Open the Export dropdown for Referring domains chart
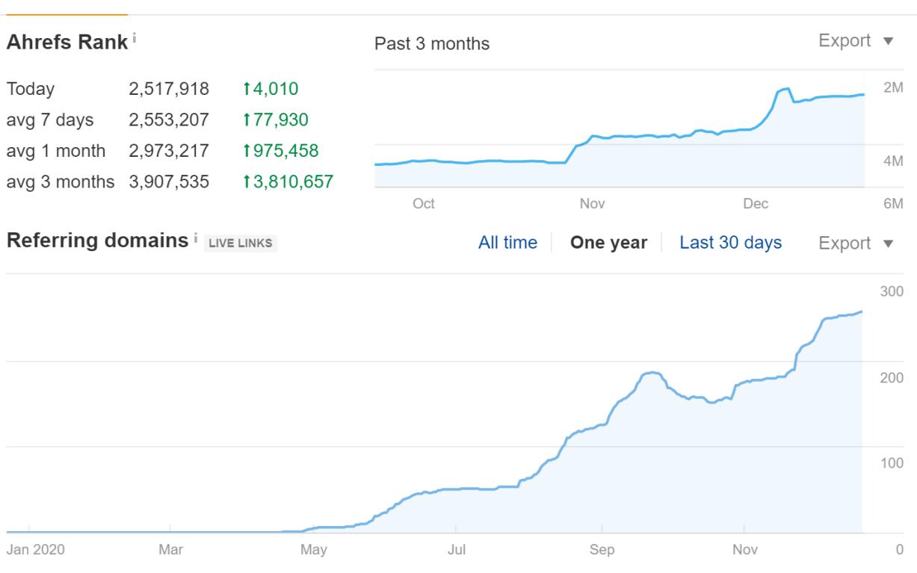The height and width of the screenshot is (573, 917). 856,243
